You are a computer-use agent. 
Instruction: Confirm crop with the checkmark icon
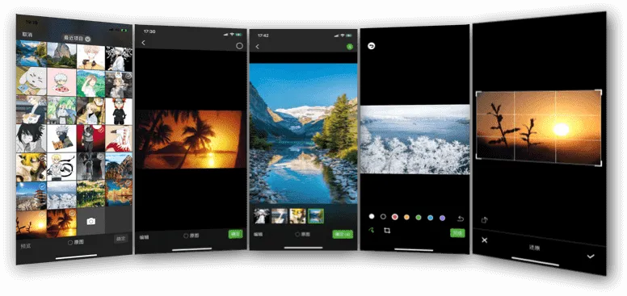[591, 256]
